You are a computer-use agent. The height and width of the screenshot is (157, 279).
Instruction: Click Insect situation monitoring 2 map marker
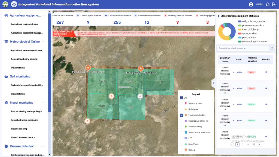click(141, 68)
